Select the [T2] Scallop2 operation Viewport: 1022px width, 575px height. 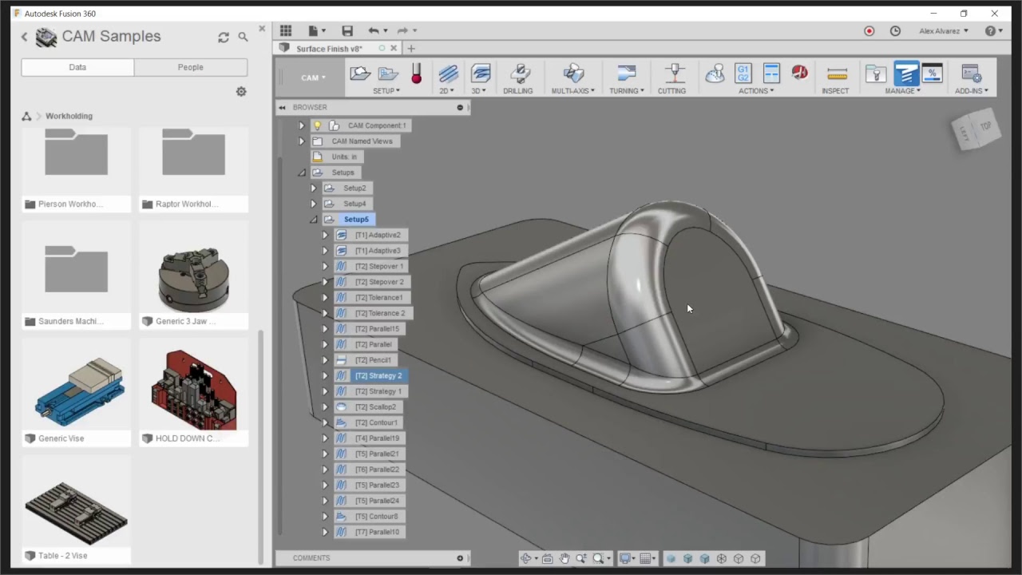(x=374, y=407)
